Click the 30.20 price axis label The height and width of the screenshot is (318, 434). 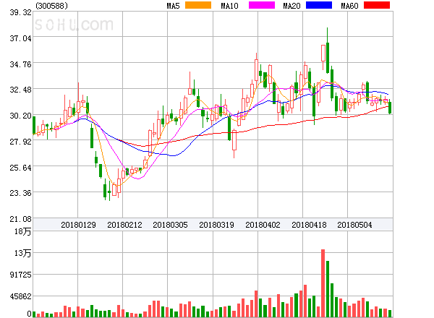[x=20, y=116]
